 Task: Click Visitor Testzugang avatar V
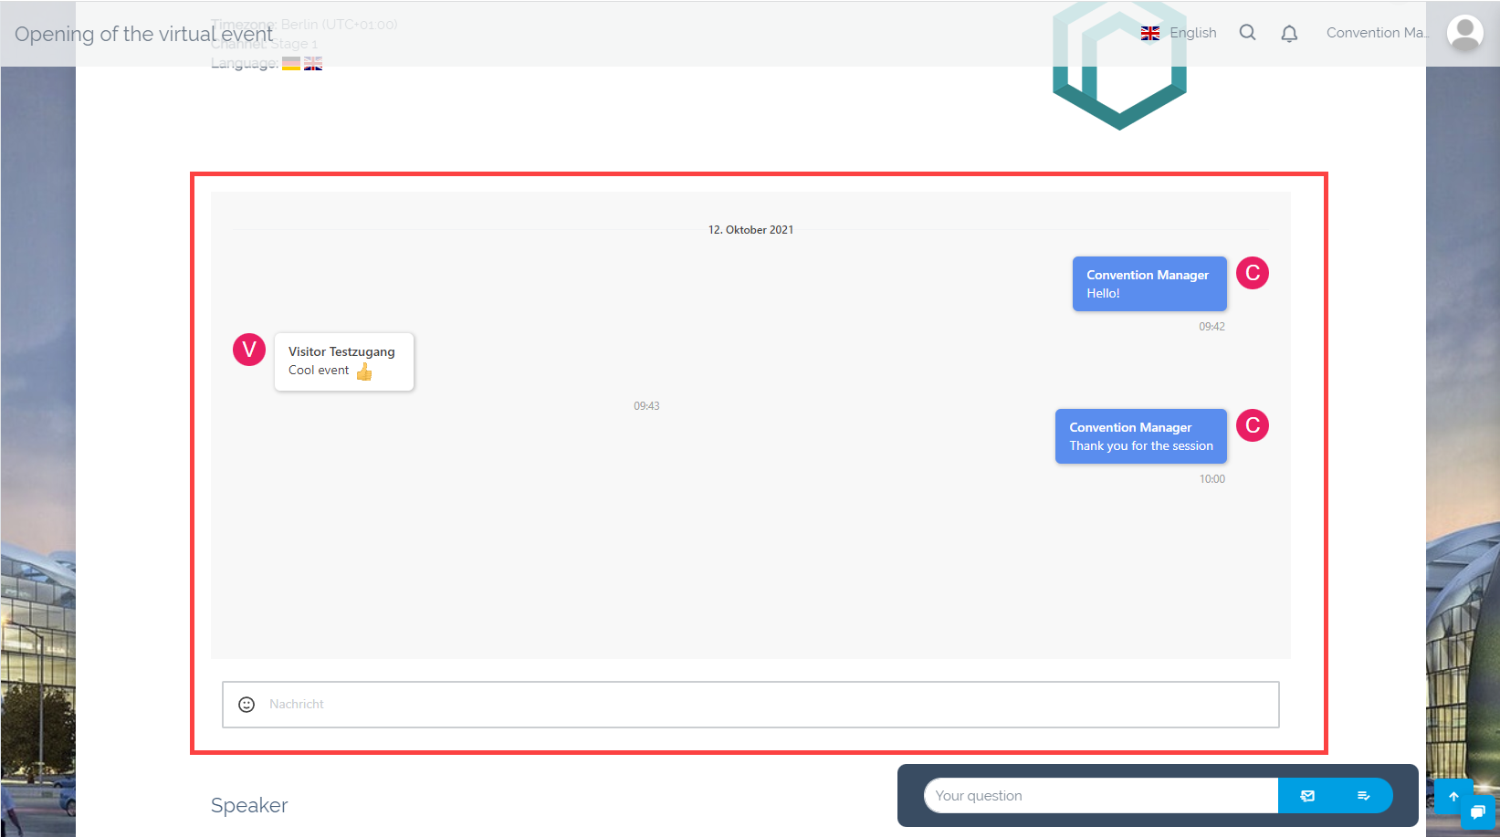(x=249, y=350)
